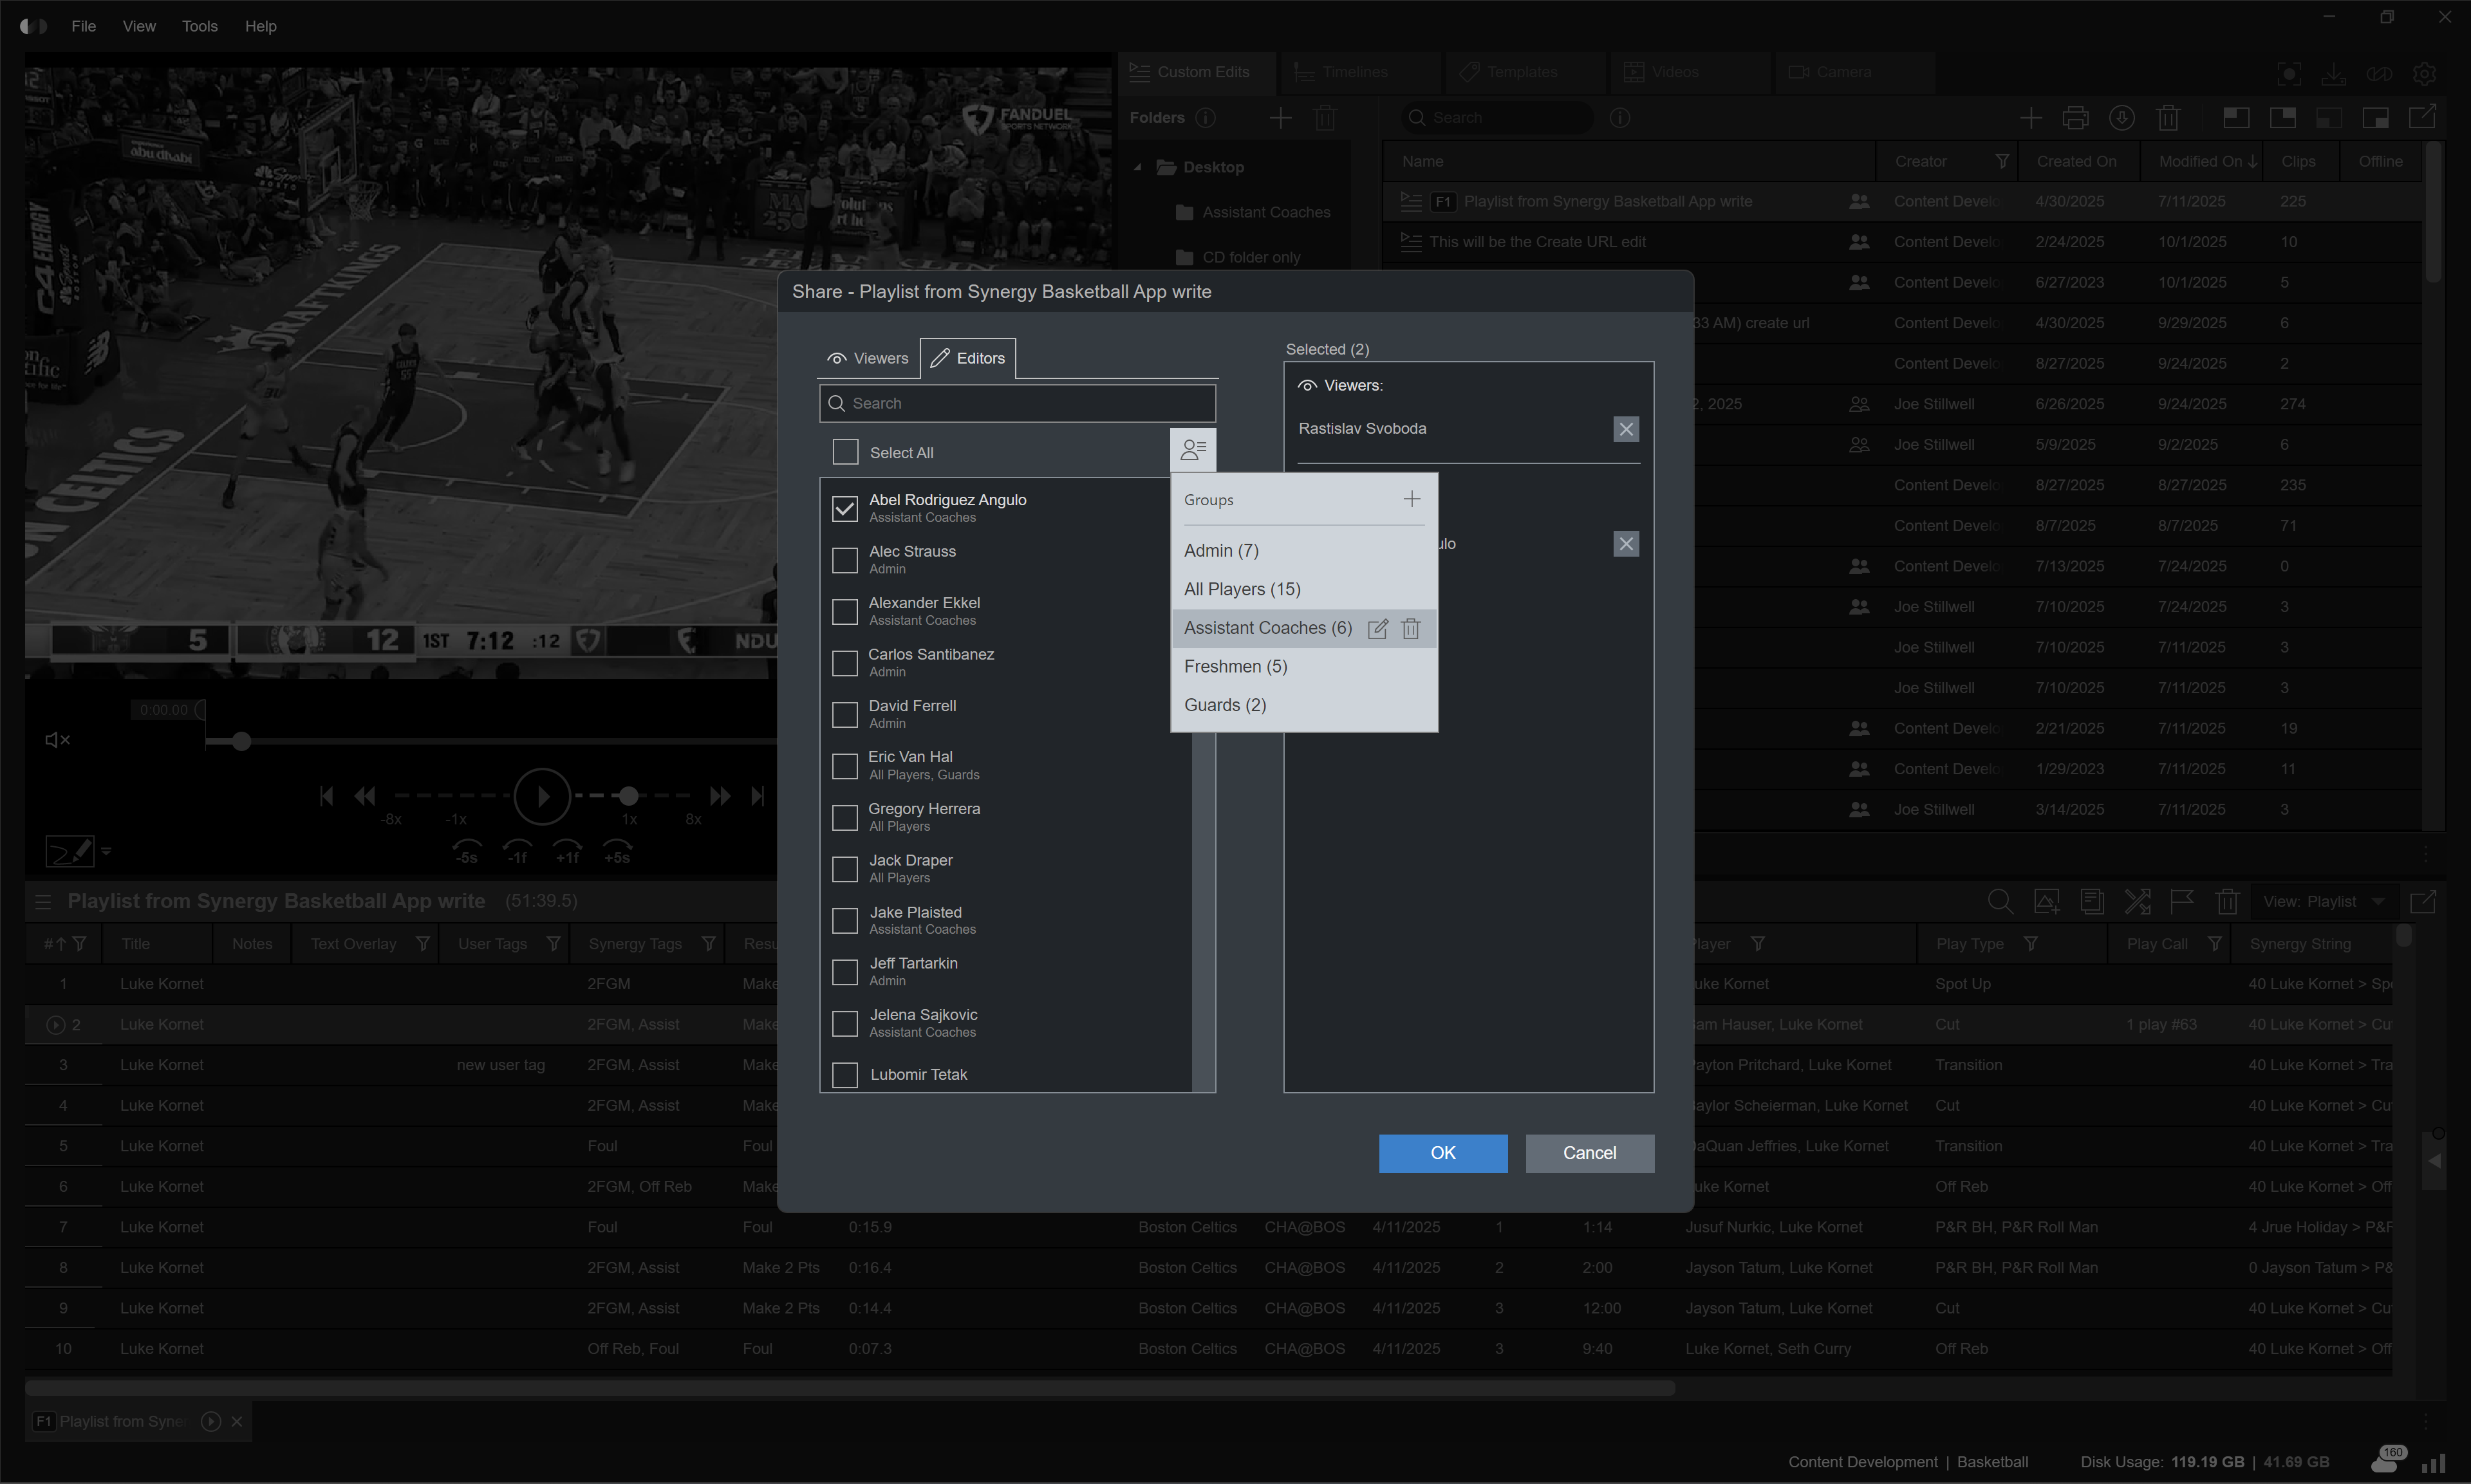Add a new group with plus icon

click(1411, 499)
